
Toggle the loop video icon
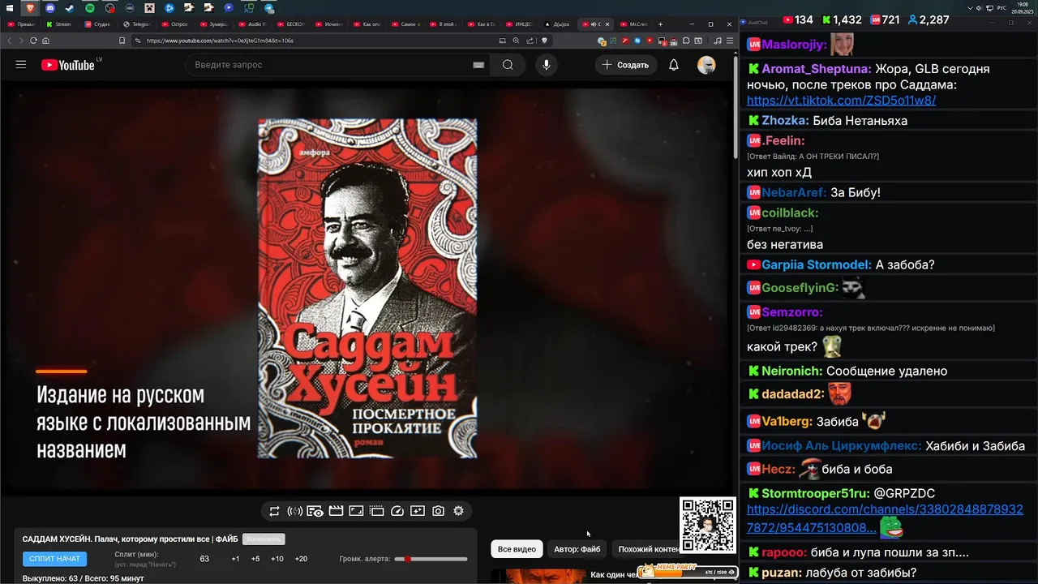[274, 511]
